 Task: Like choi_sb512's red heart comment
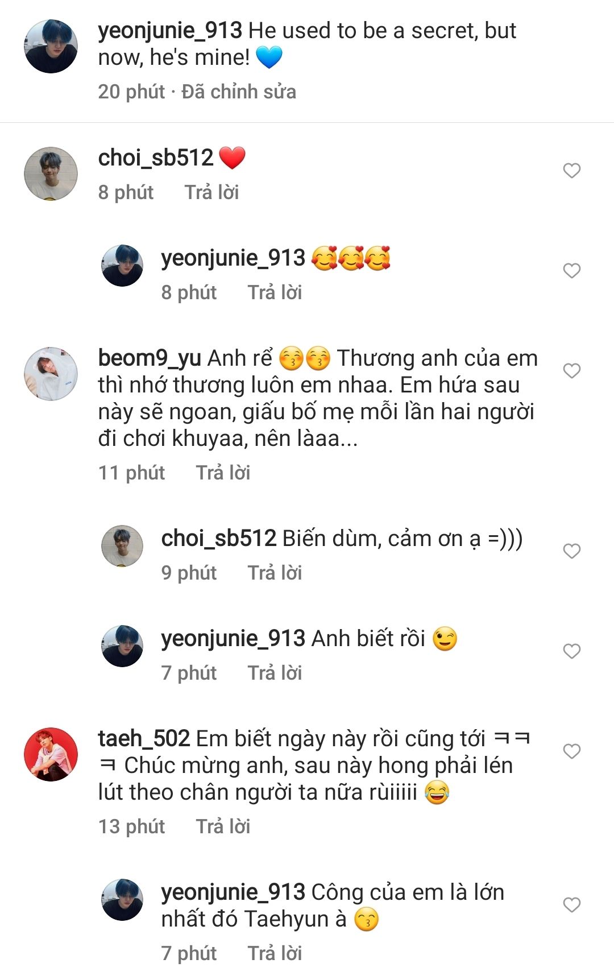(571, 171)
